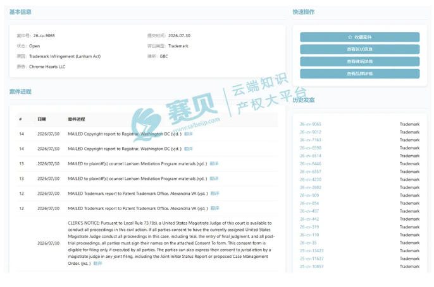Select case number 26-cv-9065 in basic info
This screenshot has height=287, width=434.
point(44,35)
